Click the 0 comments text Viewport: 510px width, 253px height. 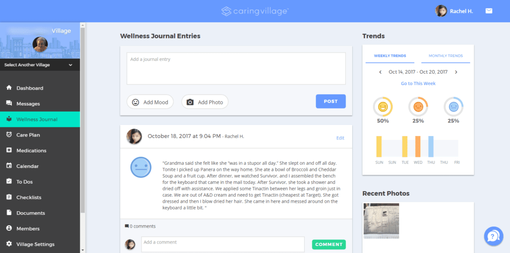[142, 226]
